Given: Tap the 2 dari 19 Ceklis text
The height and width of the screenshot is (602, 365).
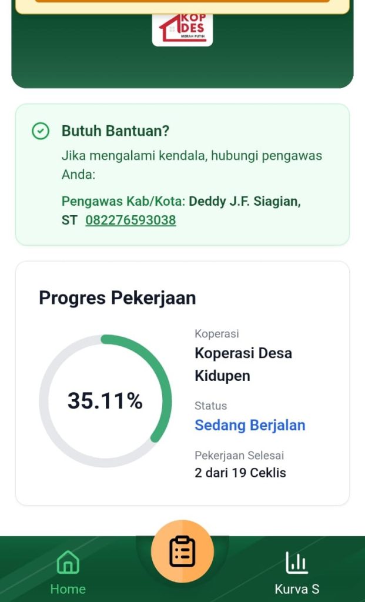Looking at the screenshot, I should 240,473.
